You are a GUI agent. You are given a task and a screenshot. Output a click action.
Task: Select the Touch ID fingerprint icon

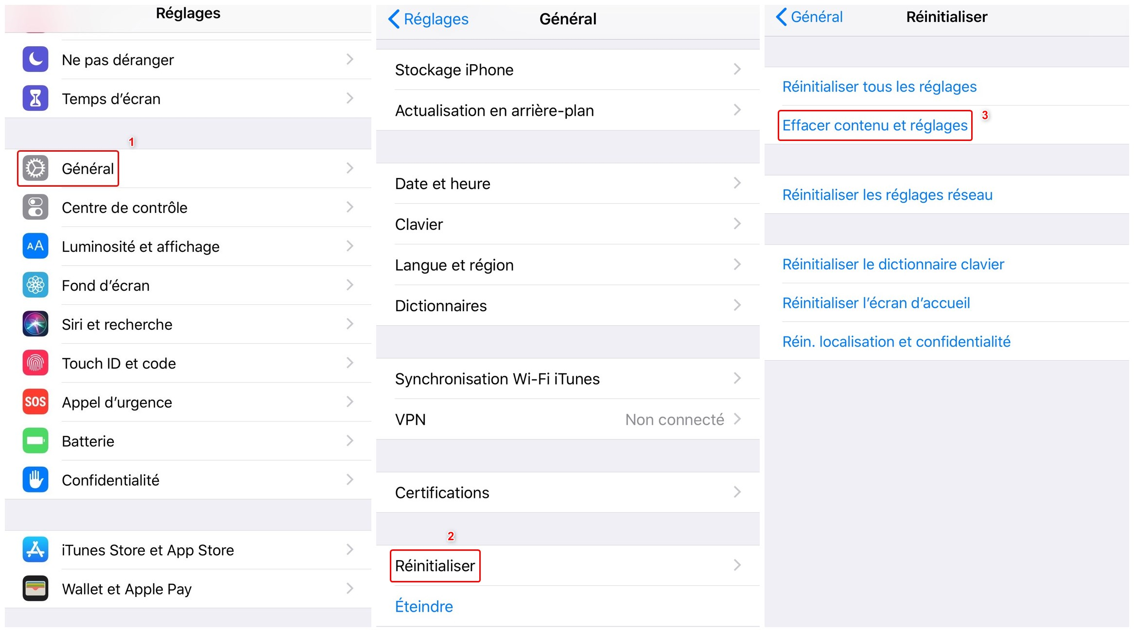coord(35,363)
